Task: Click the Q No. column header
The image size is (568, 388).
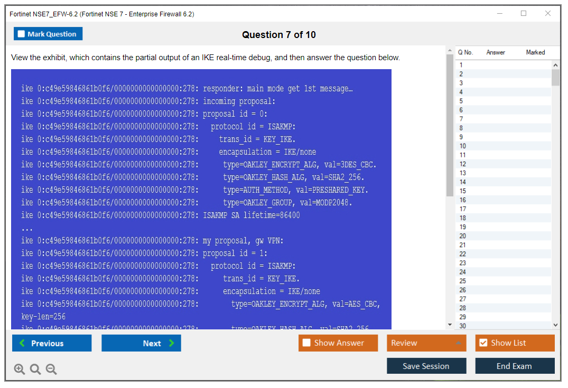Action: click(465, 52)
